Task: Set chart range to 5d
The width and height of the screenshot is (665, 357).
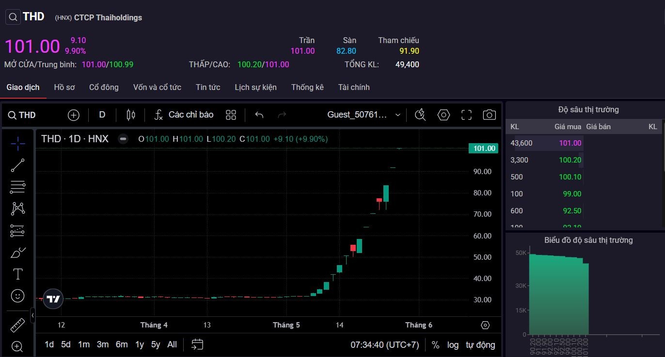Action: click(x=66, y=344)
